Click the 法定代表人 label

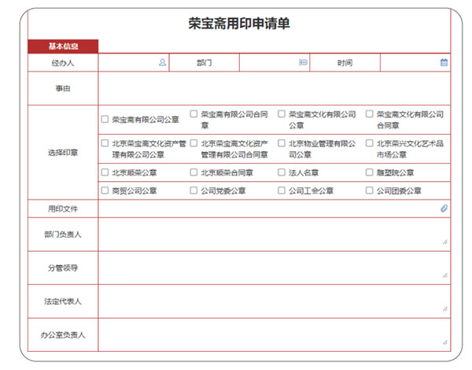(x=63, y=302)
